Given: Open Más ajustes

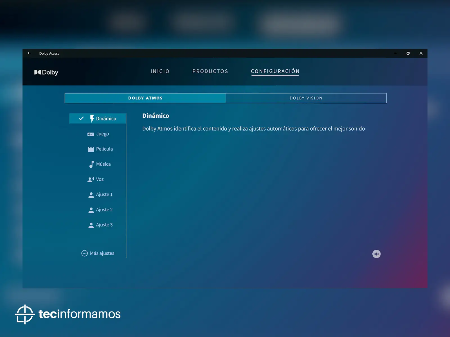Looking at the screenshot, I should (98, 253).
